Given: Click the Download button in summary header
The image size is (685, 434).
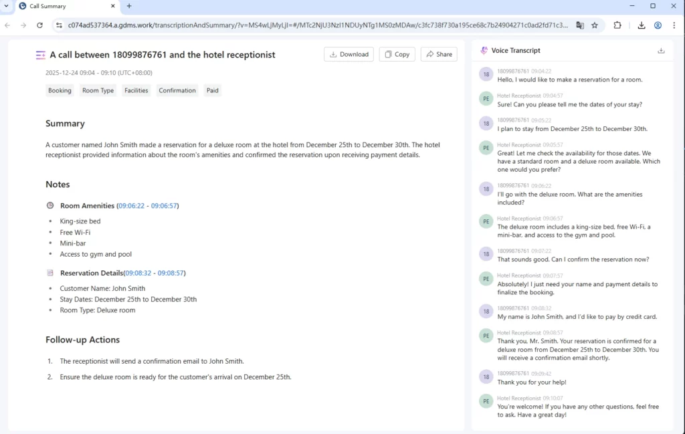Looking at the screenshot, I should pyautogui.click(x=349, y=54).
